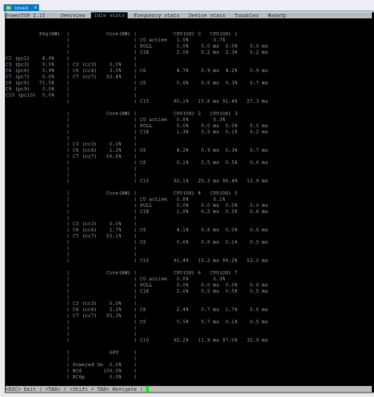Click the CPU(OS) 0 header
This screenshot has height=397, width=374.
187,34
